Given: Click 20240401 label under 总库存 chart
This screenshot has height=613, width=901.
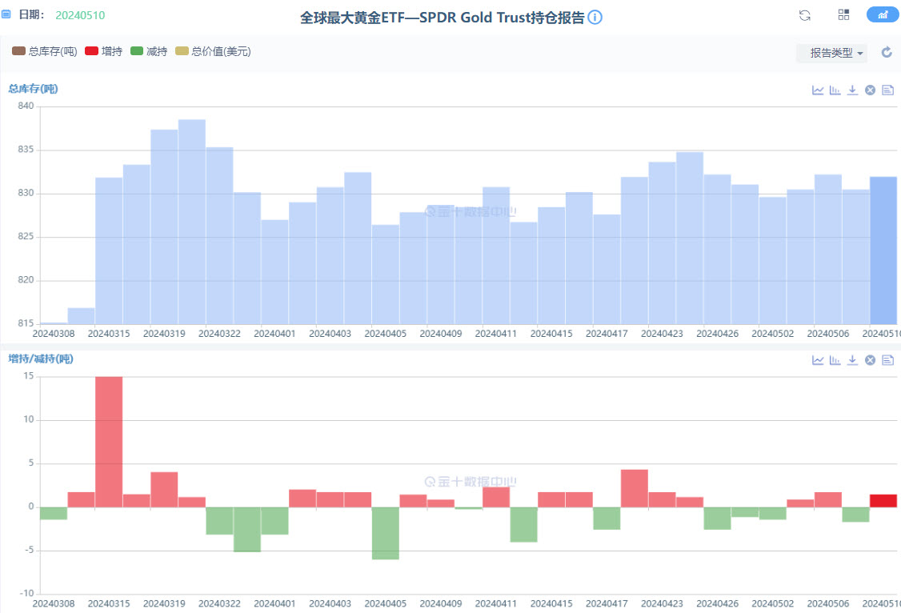Looking at the screenshot, I should [x=274, y=333].
